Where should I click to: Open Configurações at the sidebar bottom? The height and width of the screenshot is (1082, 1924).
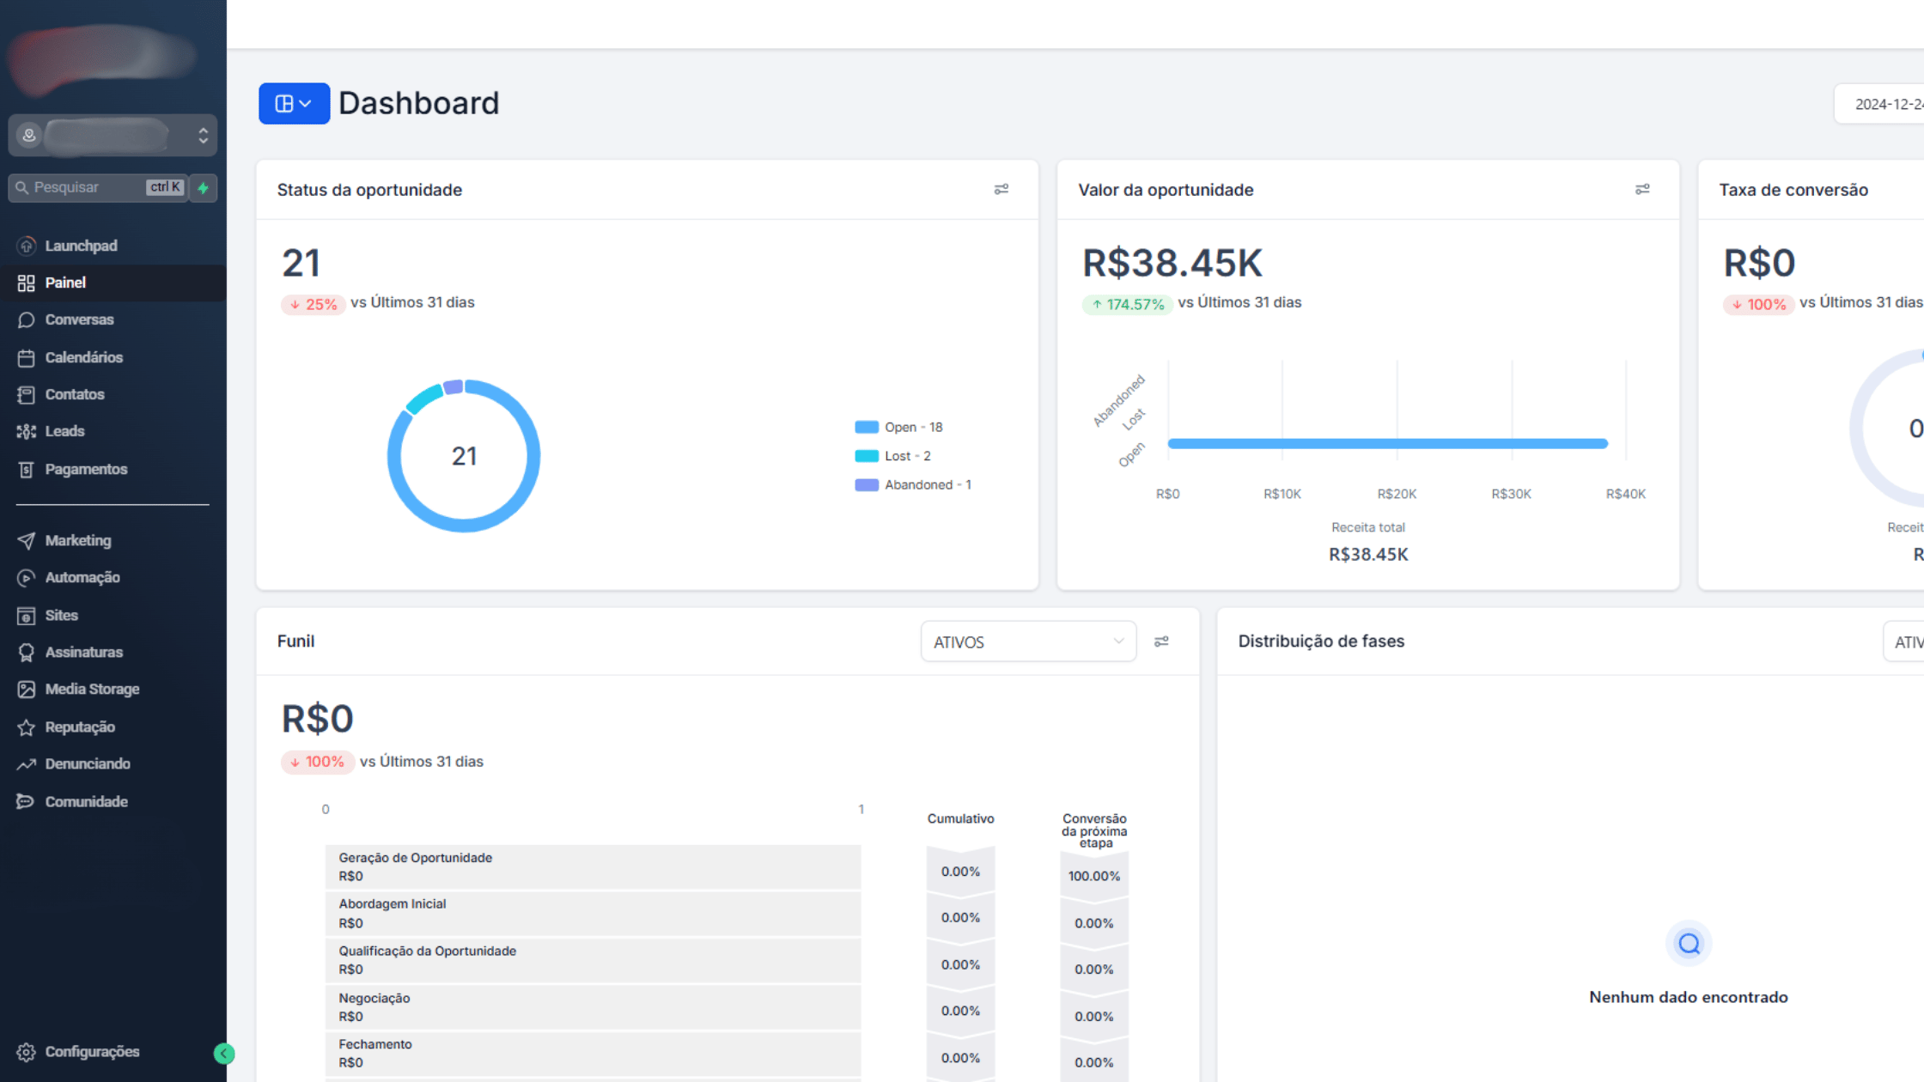pos(92,1051)
